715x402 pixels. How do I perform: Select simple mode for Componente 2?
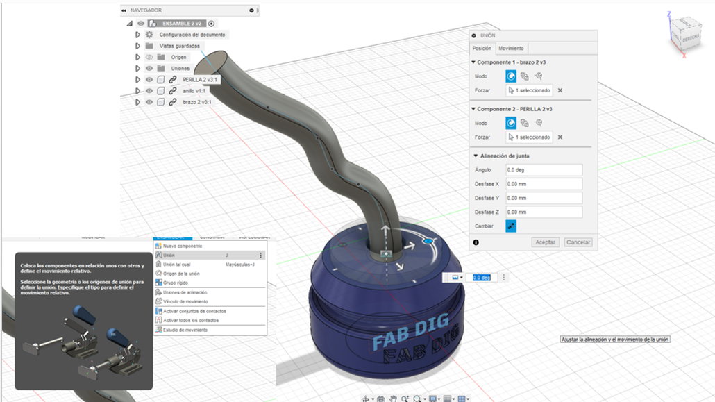click(511, 123)
